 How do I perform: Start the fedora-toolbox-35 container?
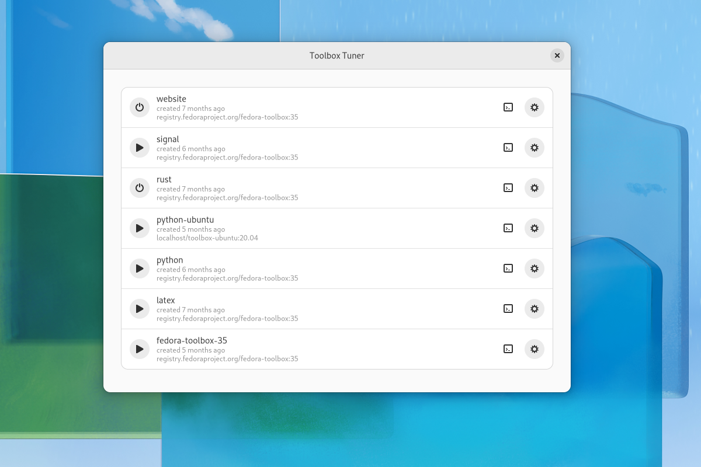(140, 349)
